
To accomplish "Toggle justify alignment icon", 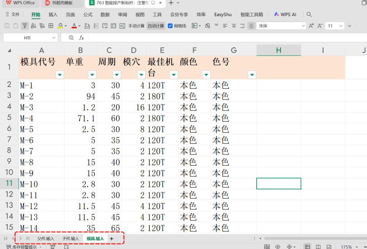I will coord(251,26).
